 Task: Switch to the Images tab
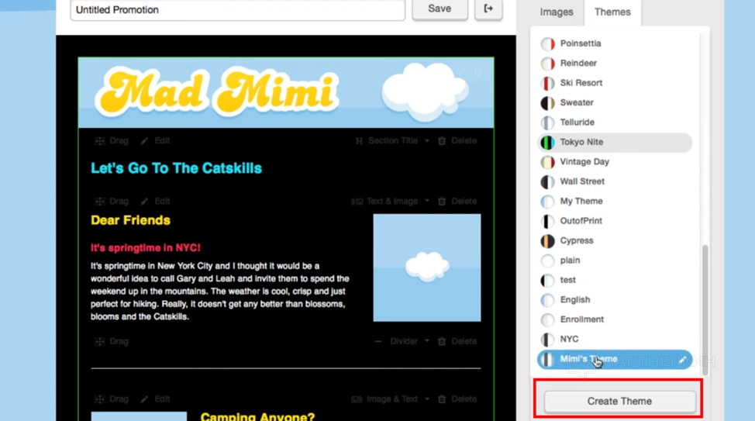pyautogui.click(x=556, y=12)
